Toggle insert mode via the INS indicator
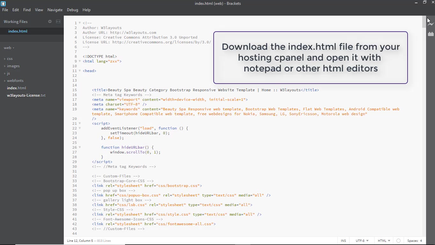Screen dimensions: 435x245 pos(343,241)
